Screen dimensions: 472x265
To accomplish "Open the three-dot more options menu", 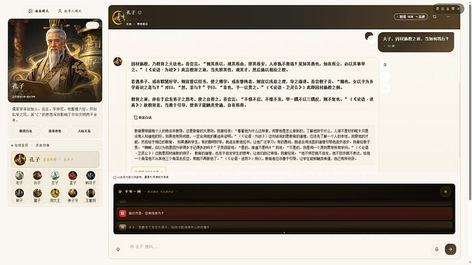I will coord(448,17).
